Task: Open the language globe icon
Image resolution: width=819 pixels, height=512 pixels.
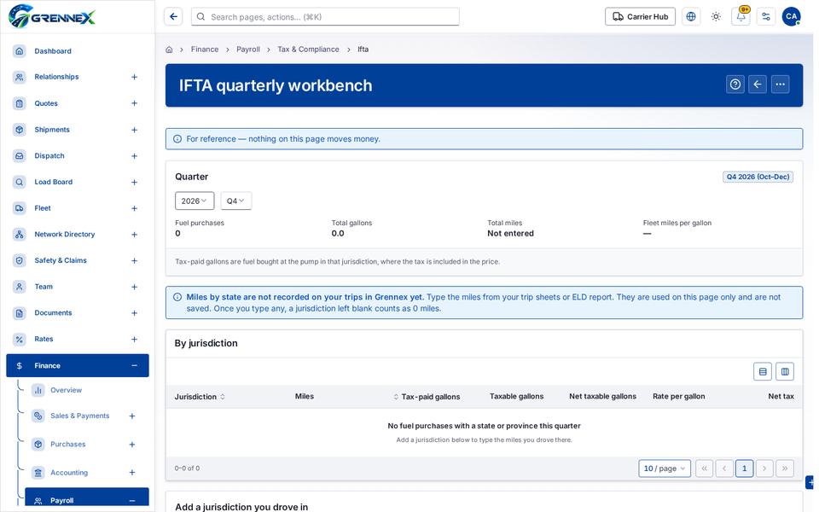Action: [691, 17]
